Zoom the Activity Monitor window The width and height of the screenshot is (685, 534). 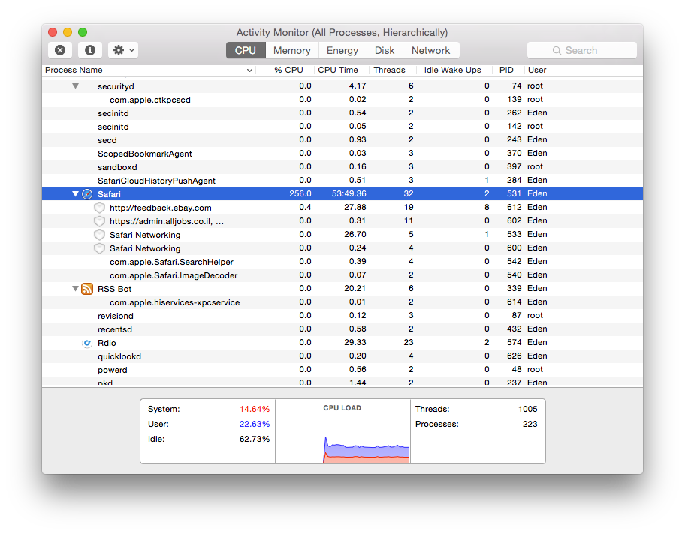[83, 32]
